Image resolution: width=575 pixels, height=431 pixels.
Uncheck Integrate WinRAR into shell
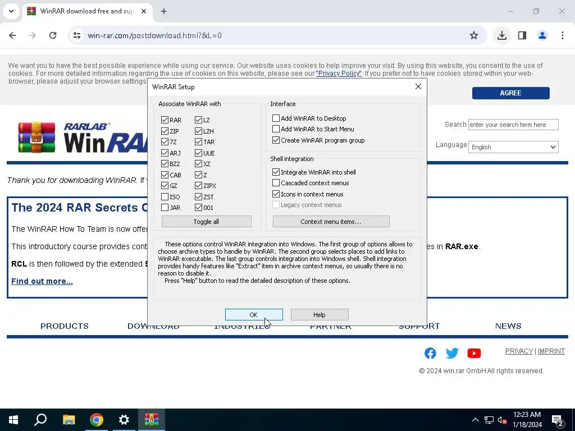point(276,172)
